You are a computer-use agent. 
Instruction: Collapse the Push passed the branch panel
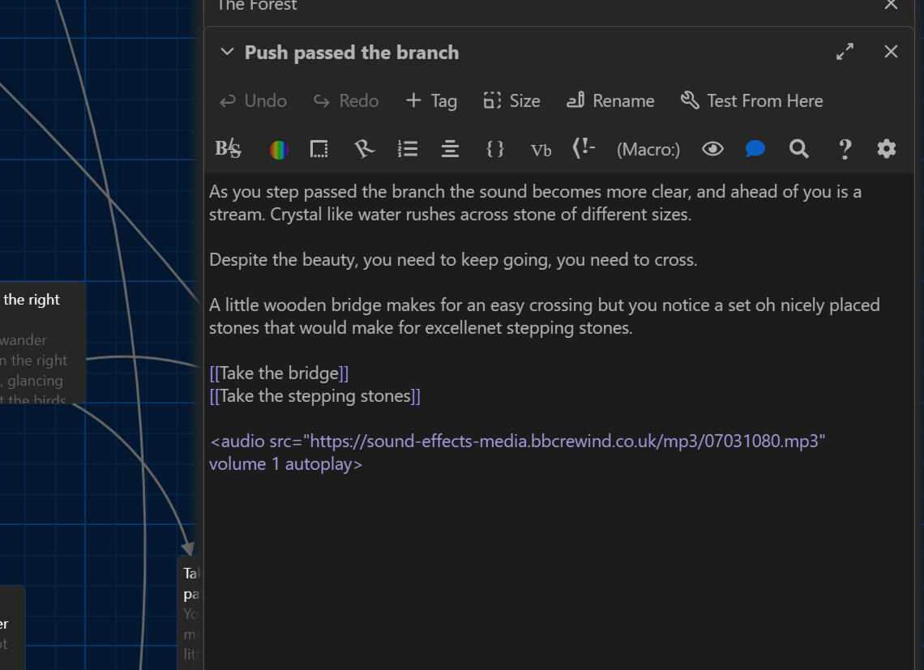[228, 53]
